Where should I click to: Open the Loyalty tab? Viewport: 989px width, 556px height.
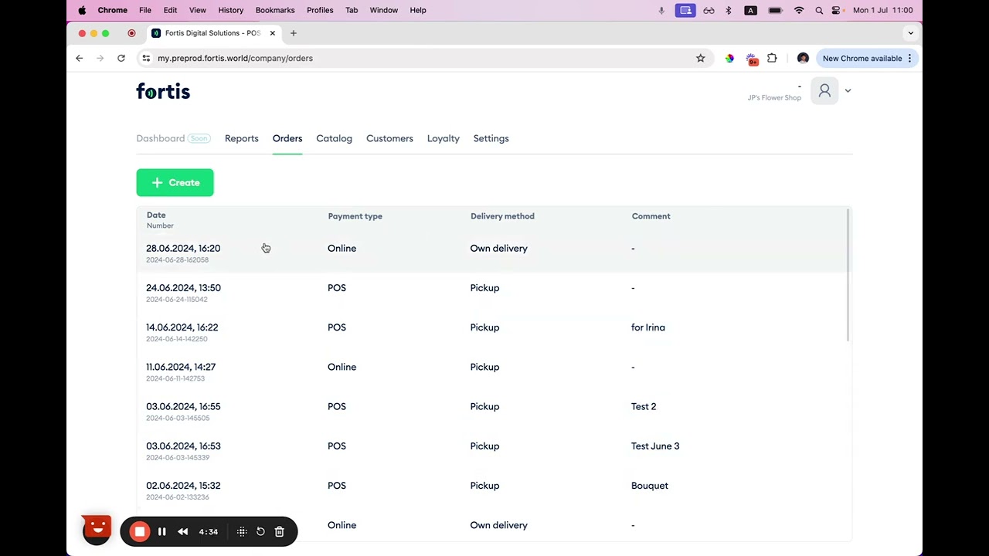click(x=443, y=138)
